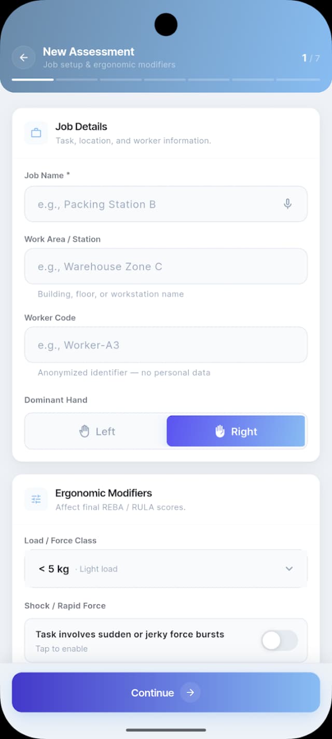
Task: Click the hand icon on the Right option
Action: pos(220,431)
